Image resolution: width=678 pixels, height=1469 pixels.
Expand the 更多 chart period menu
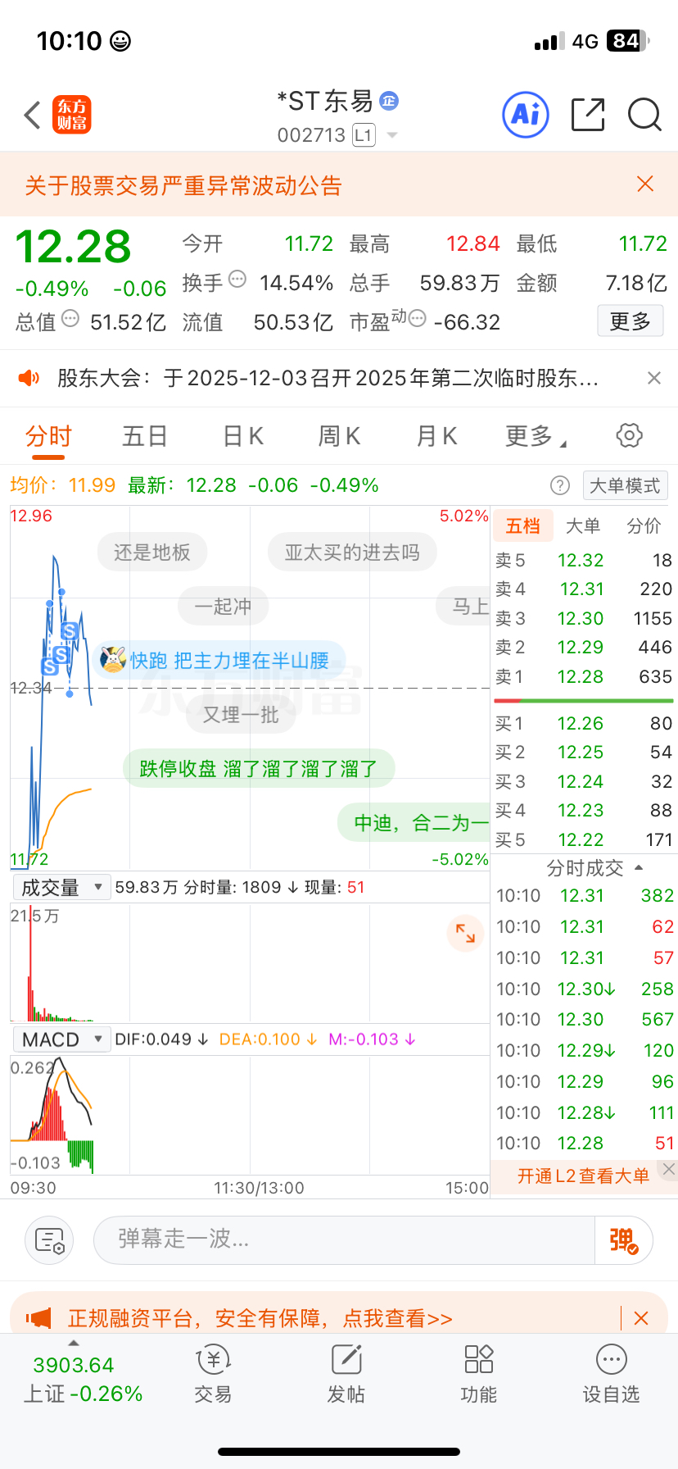536,436
